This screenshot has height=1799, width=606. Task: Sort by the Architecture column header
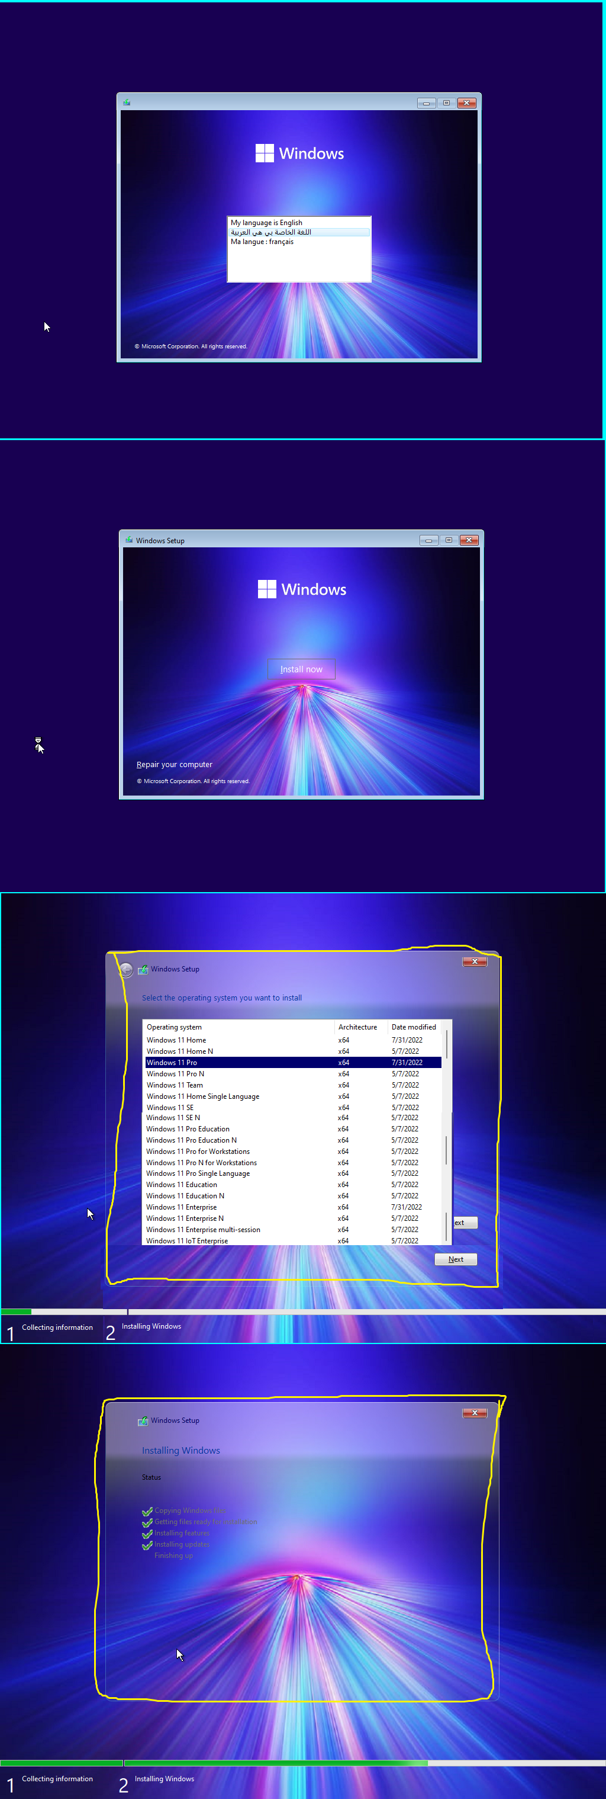pos(360,1027)
